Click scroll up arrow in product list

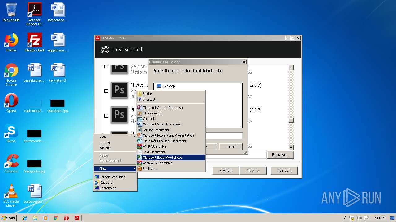tap(291, 68)
